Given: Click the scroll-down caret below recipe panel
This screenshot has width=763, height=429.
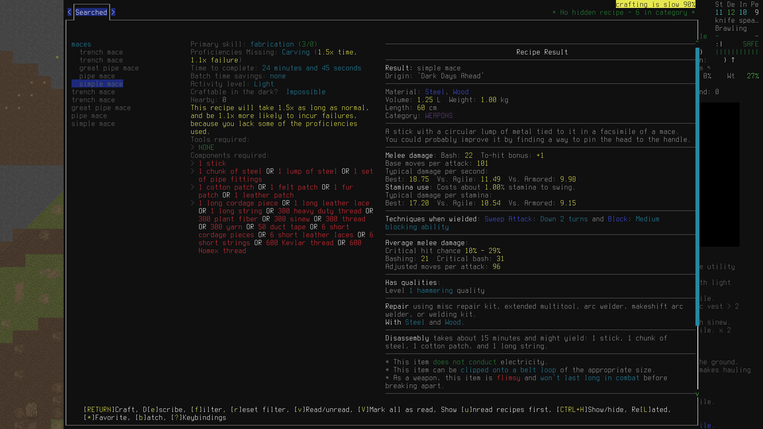Looking at the screenshot, I should point(697,394).
